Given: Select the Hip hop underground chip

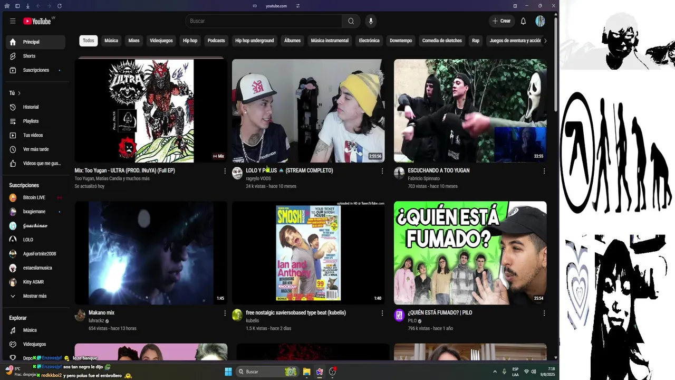Looking at the screenshot, I should (x=255, y=41).
